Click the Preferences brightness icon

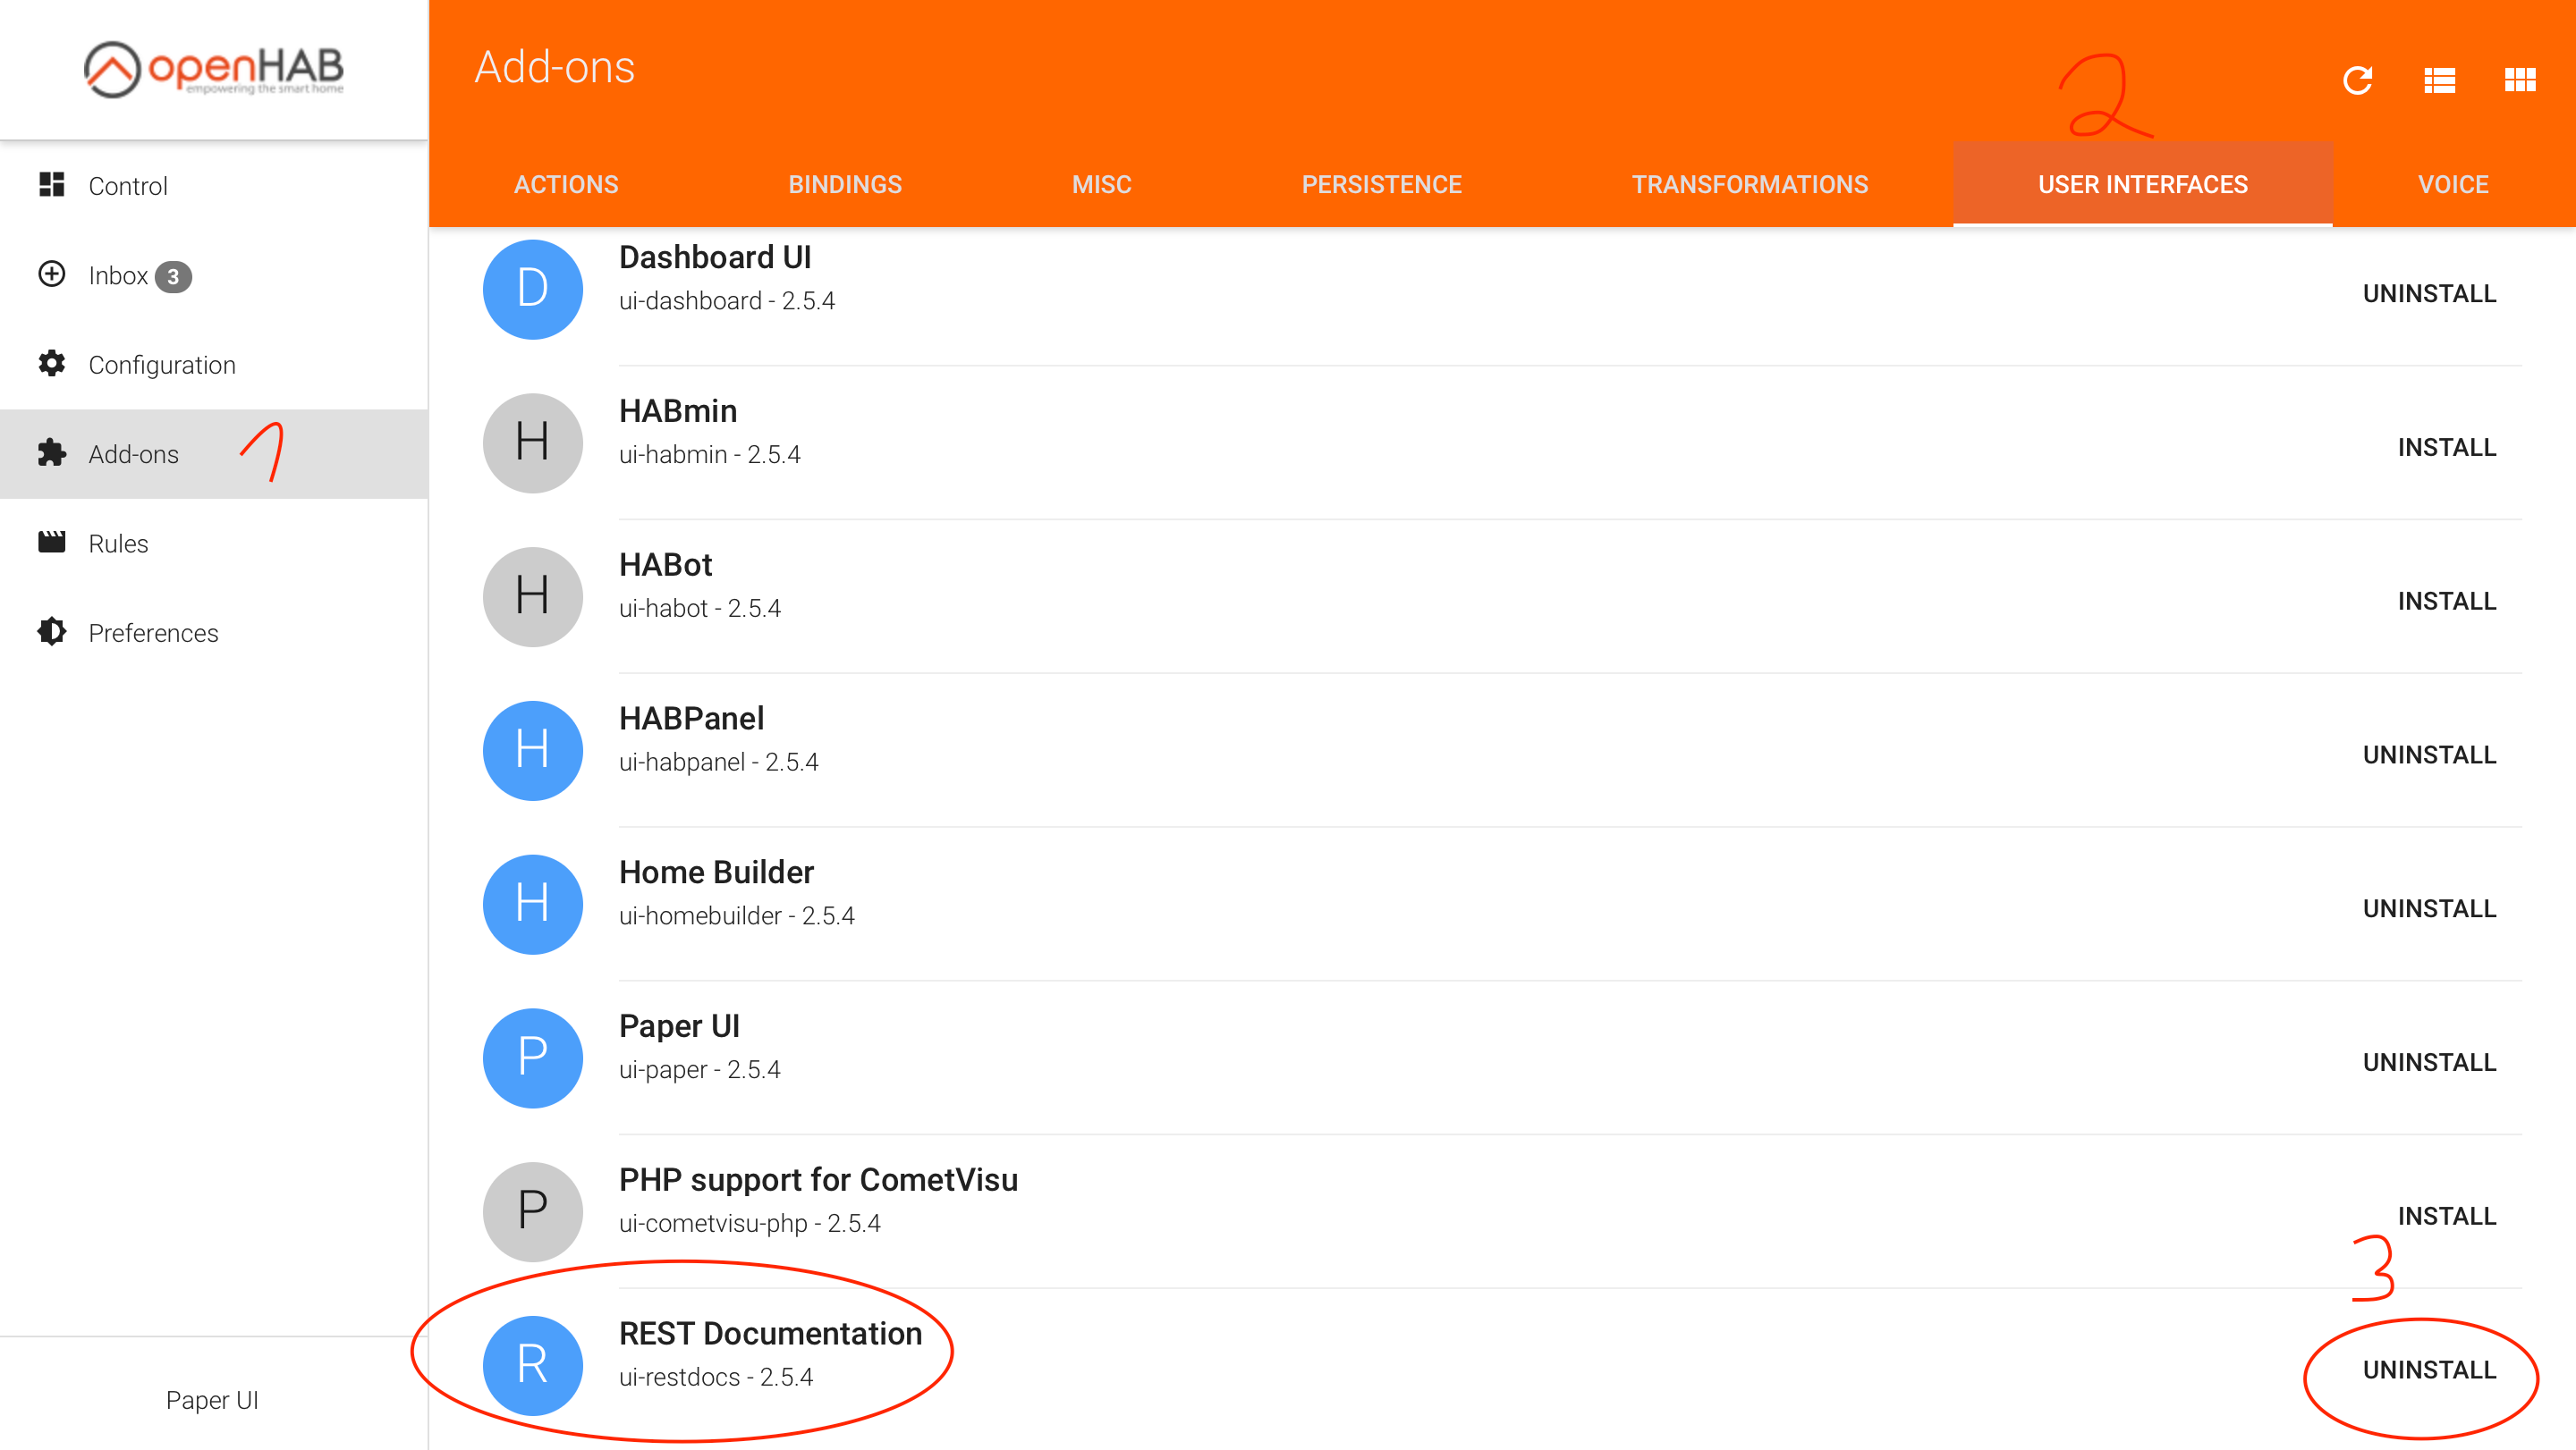[52, 633]
